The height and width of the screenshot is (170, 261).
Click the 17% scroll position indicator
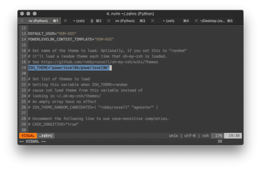pyautogui.click(x=218, y=135)
